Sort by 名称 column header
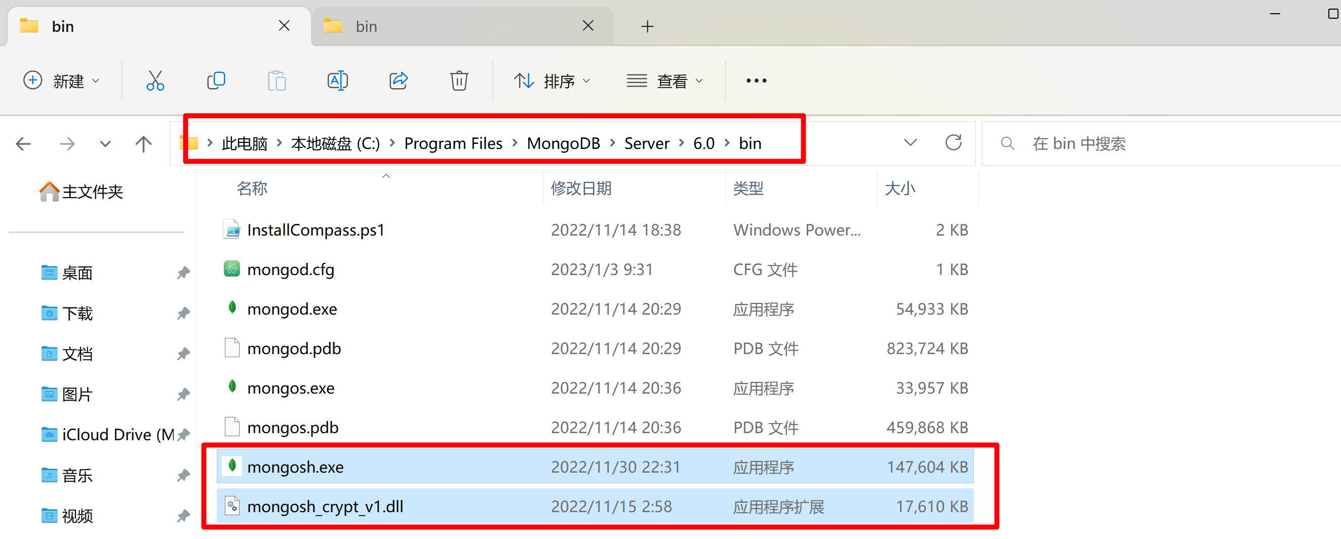Viewport: 1341px width, 539px height. pyautogui.click(x=252, y=188)
